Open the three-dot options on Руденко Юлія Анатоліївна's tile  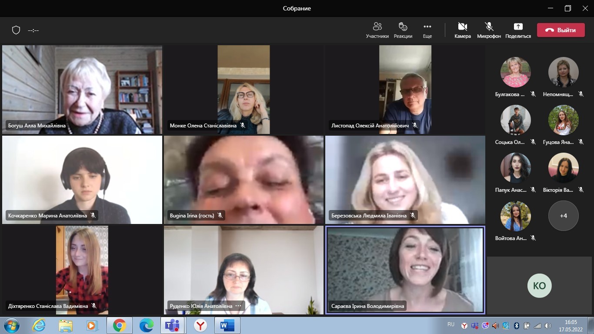tap(238, 306)
